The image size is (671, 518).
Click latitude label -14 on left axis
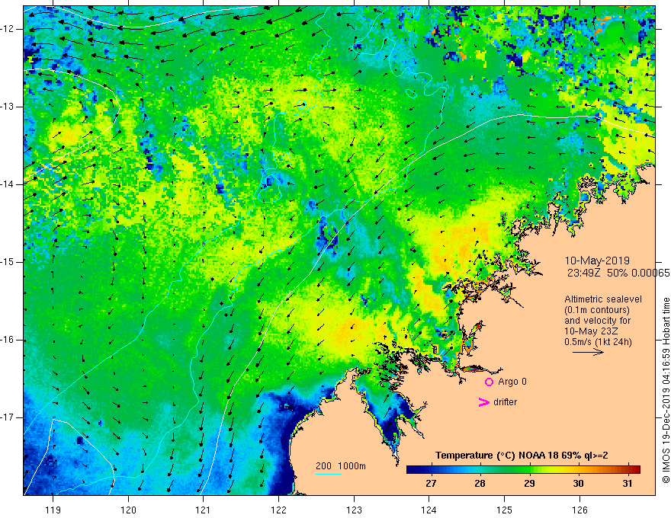[8, 184]
